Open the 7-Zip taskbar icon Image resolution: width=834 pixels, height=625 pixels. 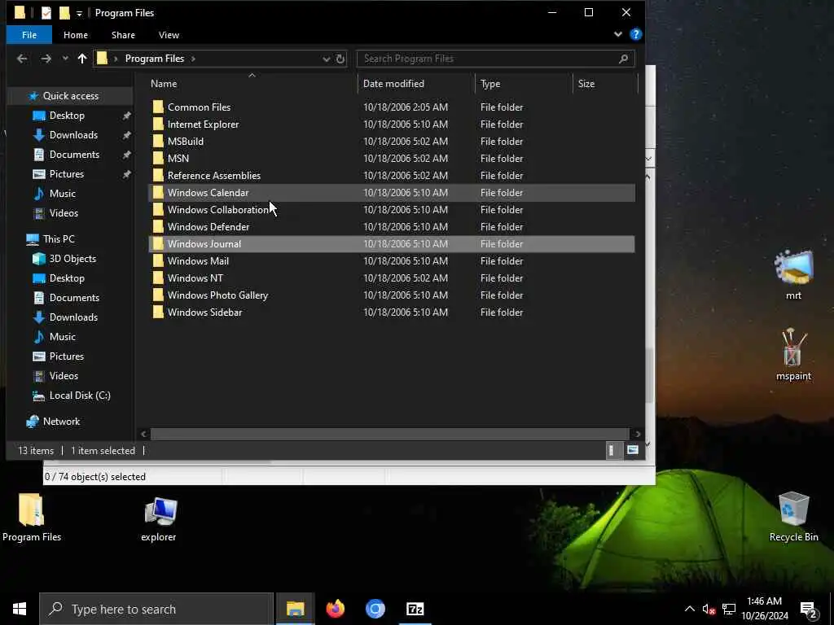click(x=415, y=609)
